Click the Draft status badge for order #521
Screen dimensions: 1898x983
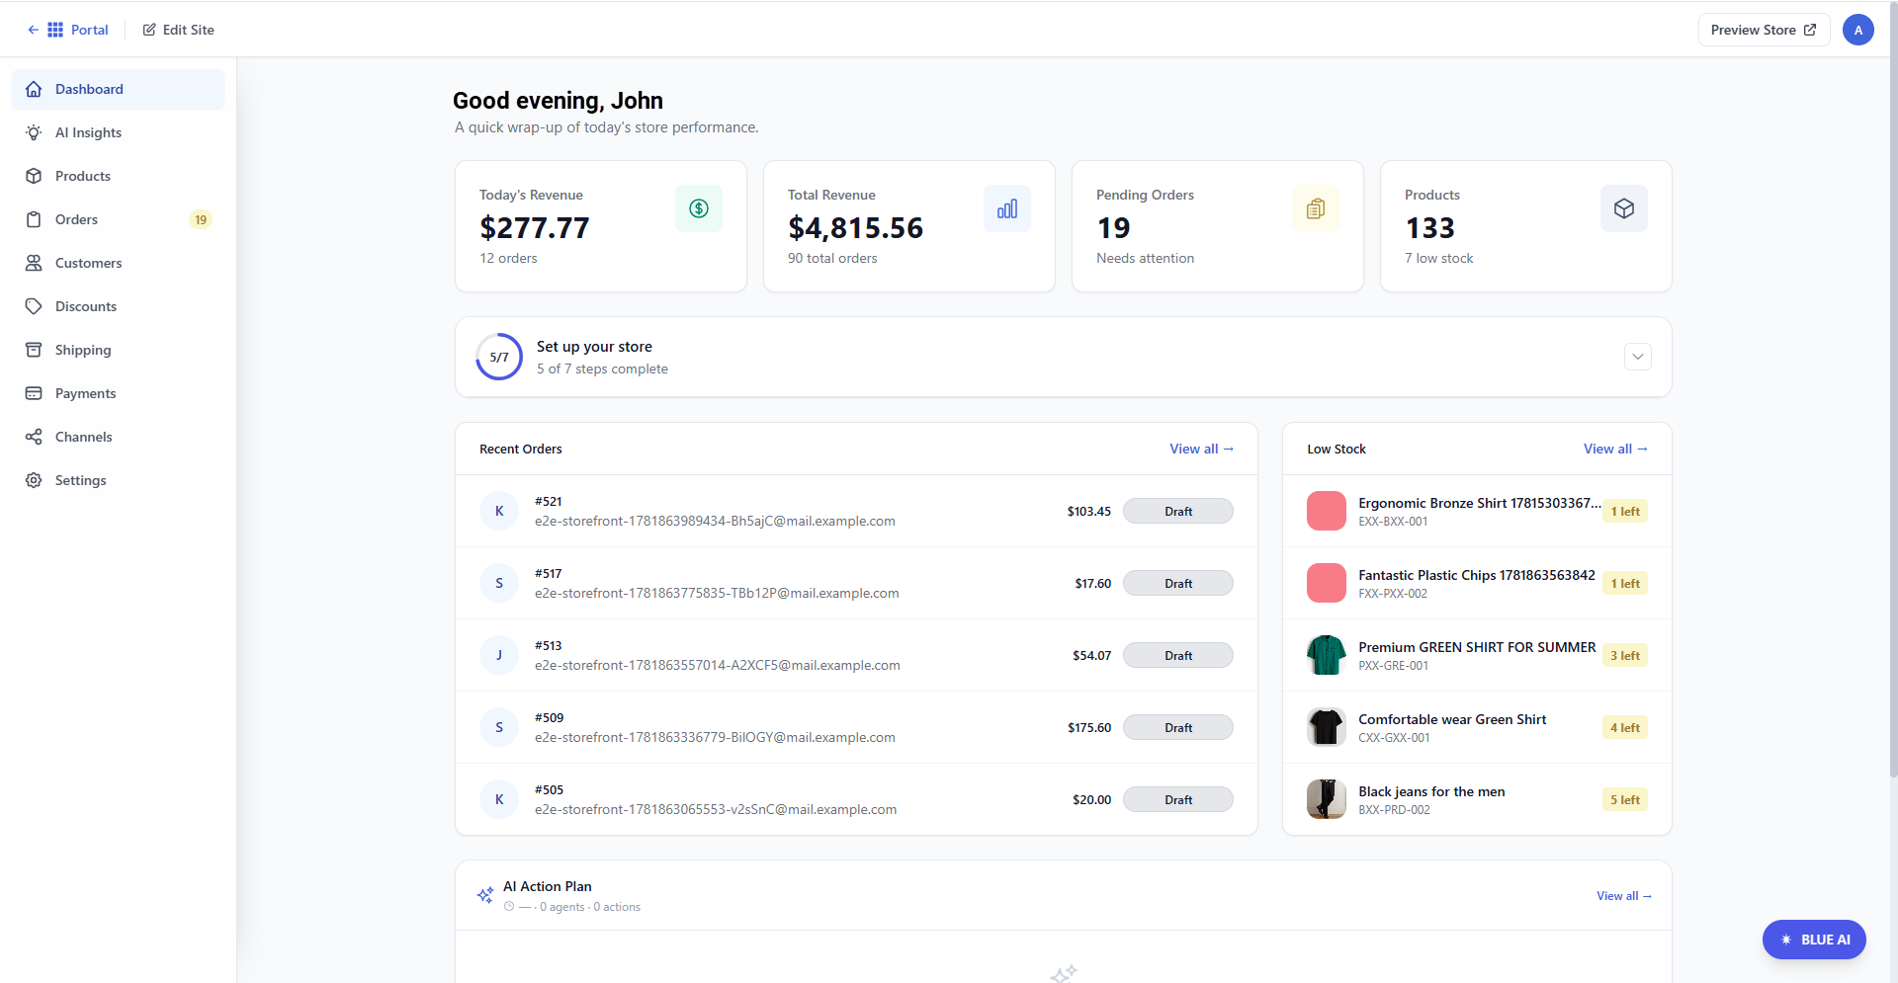pos(1178,511)
